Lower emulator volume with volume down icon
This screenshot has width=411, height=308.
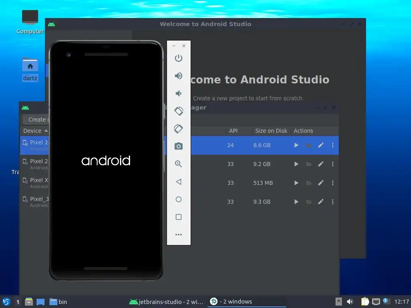(179, 93)
